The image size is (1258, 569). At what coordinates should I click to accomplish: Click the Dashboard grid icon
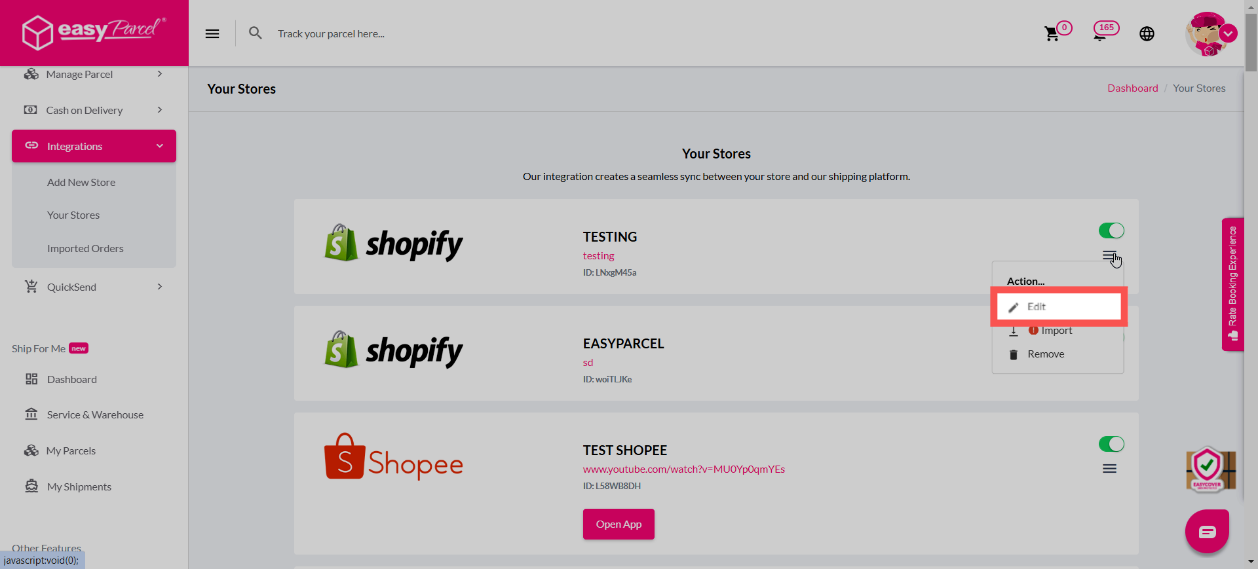click(x=31, y=379)
